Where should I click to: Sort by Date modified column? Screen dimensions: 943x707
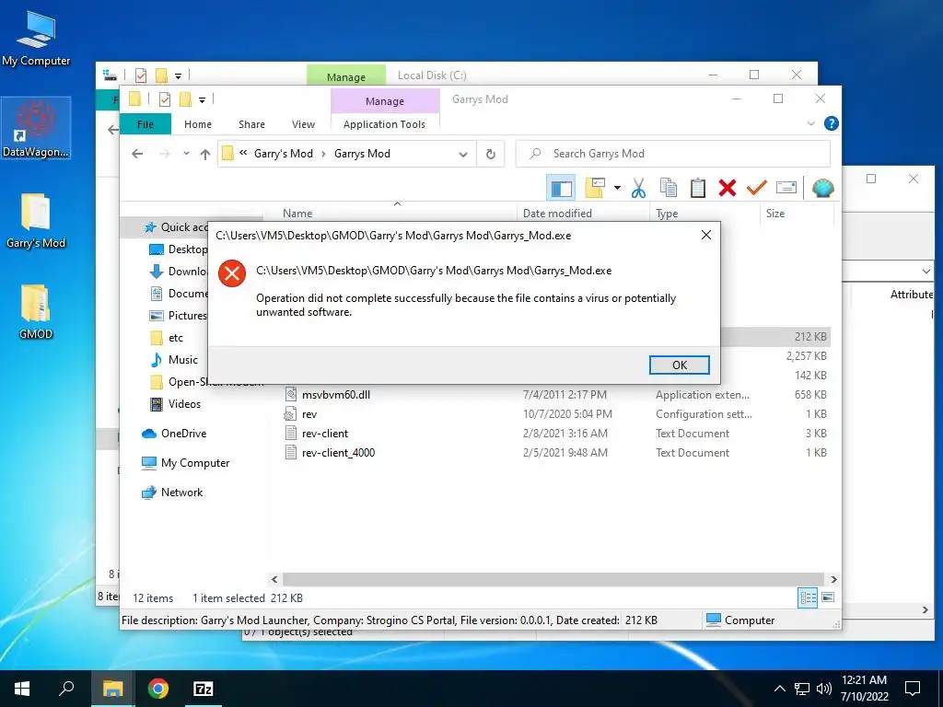557,214
